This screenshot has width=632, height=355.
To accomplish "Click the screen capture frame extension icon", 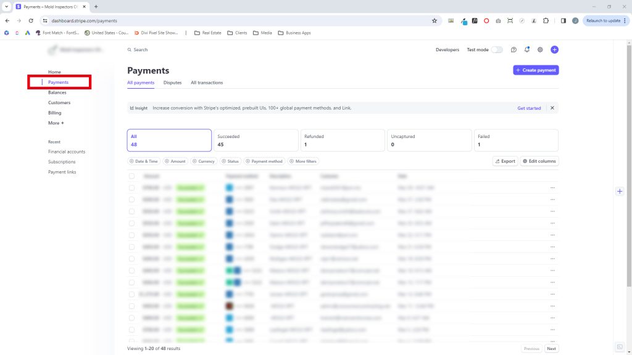I will 510,20.
